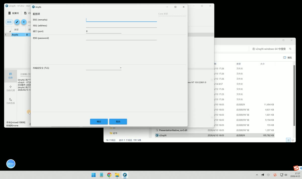Image resolution: width=302 pixels, height=179 pixels.
Task: Click the 局域网:none status text
Action: tap(12, 125)
